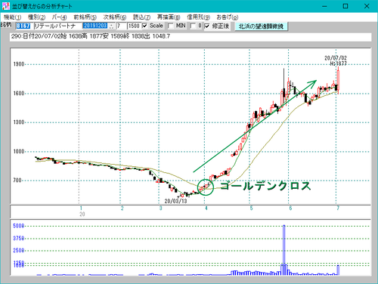Click the 700 price axis label
This screenshot has height=284, width=378.
[x=17, y=181]
